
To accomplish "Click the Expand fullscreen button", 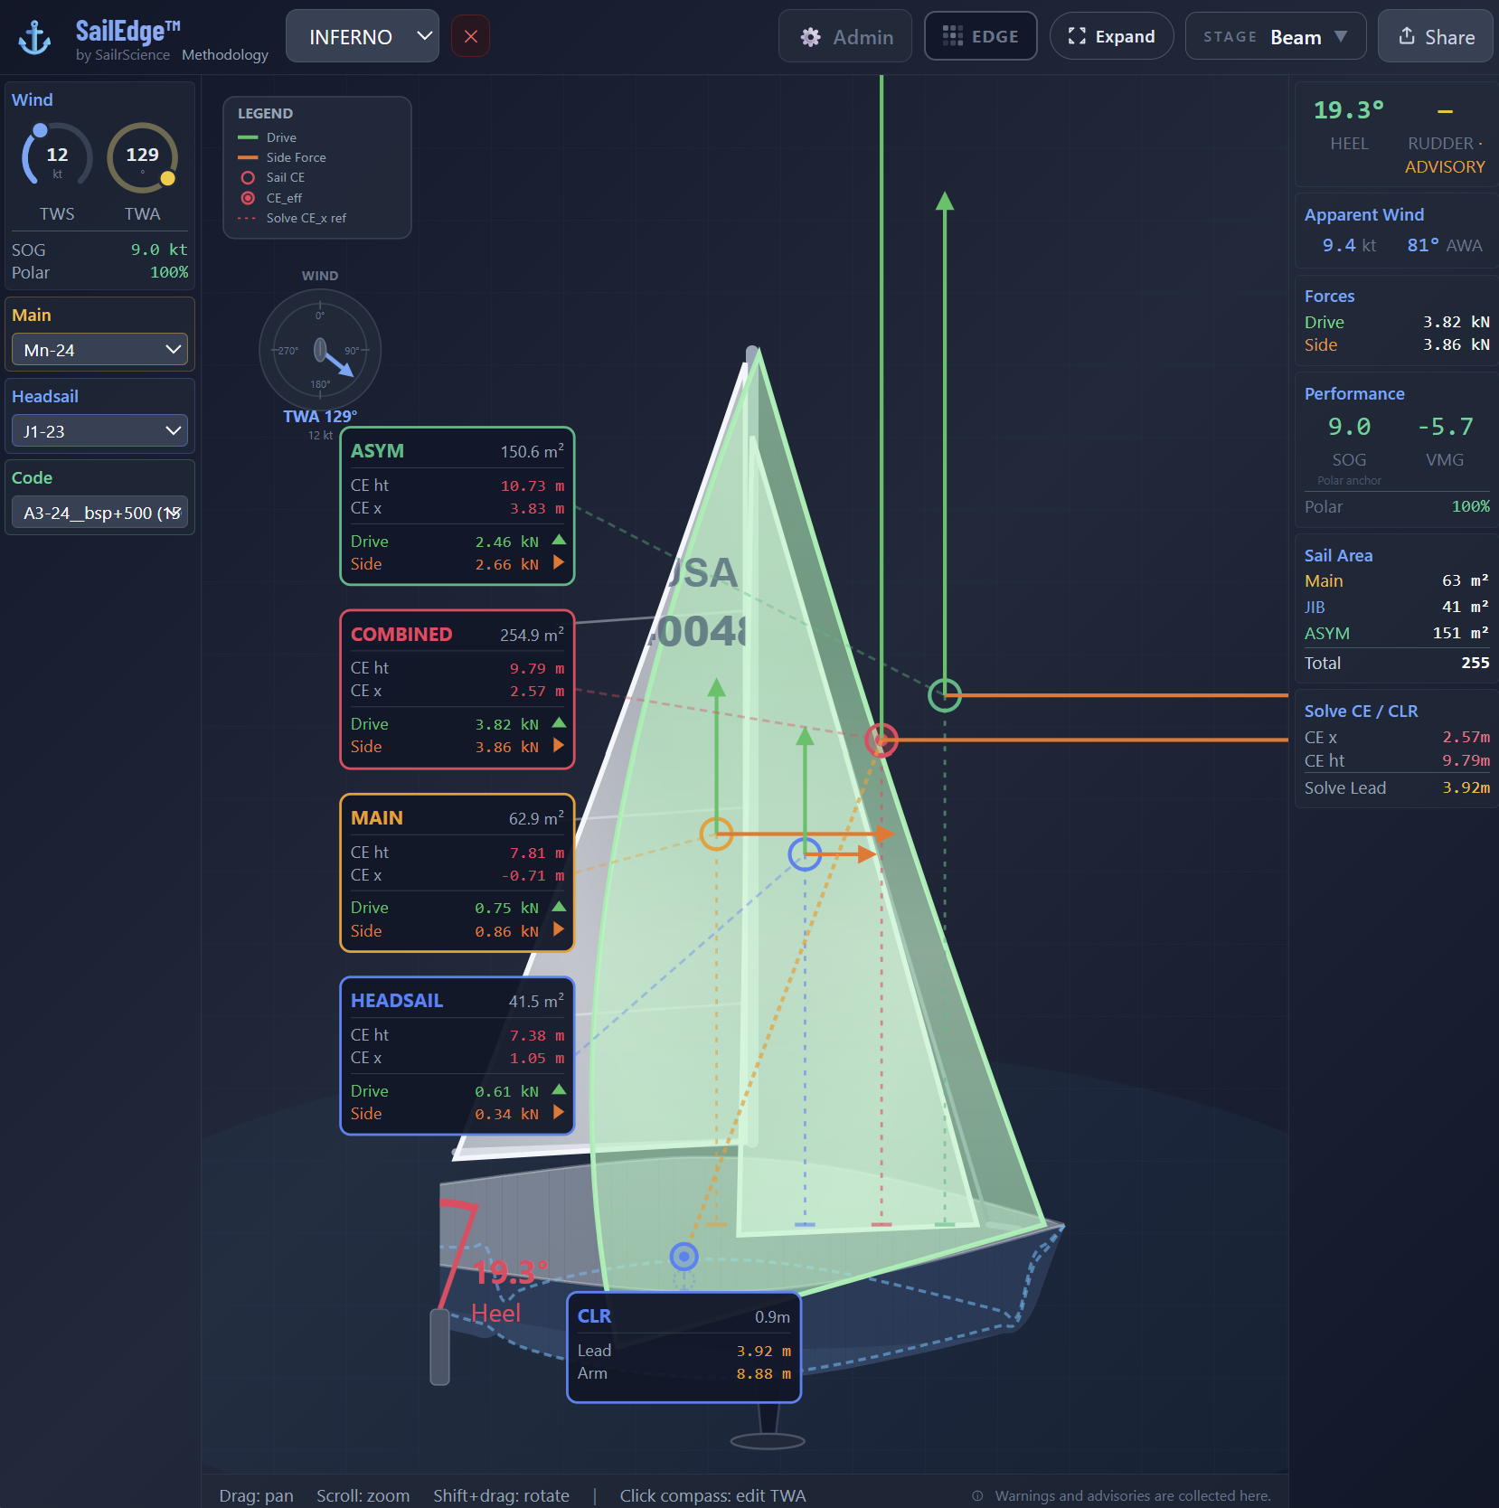I will pyautogui.click(x=1111, y=36).
